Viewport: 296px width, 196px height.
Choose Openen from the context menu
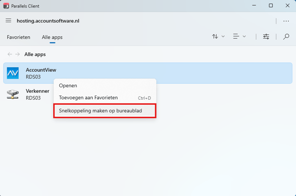tap(105, 85)
